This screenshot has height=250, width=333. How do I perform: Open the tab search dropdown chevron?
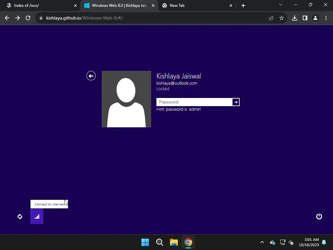tap(281, 5)
